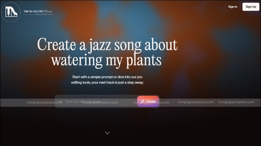Viewport: 261px width, 146px height.
Task: Click the small tagline under Trung Nguyên wordmark
Action: [x=44, y=14]
